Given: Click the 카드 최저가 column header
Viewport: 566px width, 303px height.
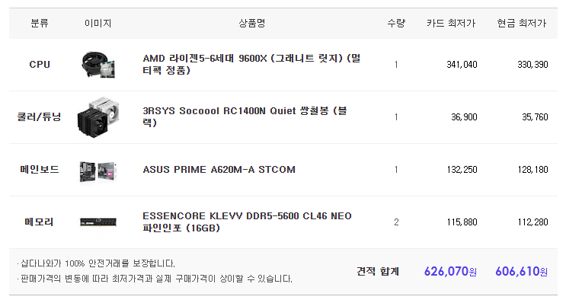Looking at the screenshot, I should click(x=451, y=24).
